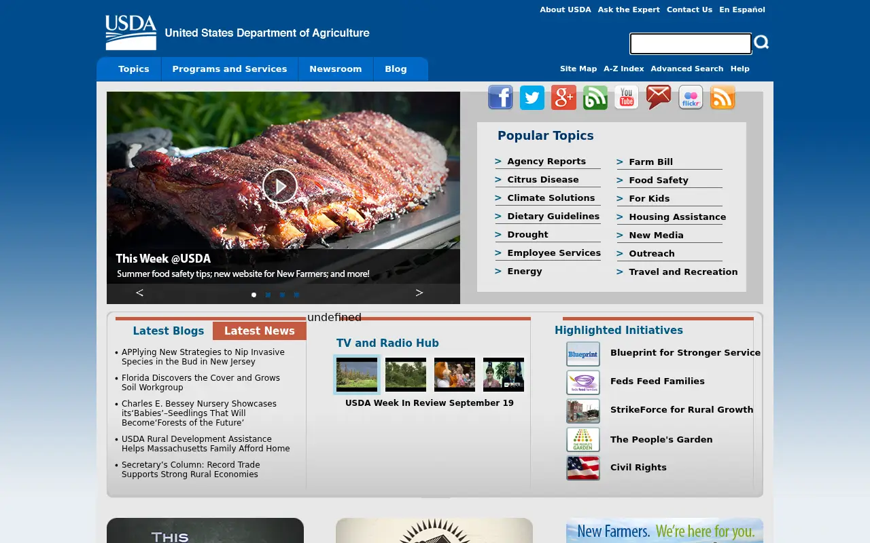This screenshot has height=543, width=870.
Task: Open the Blog menu item
Action: (396, 69)
